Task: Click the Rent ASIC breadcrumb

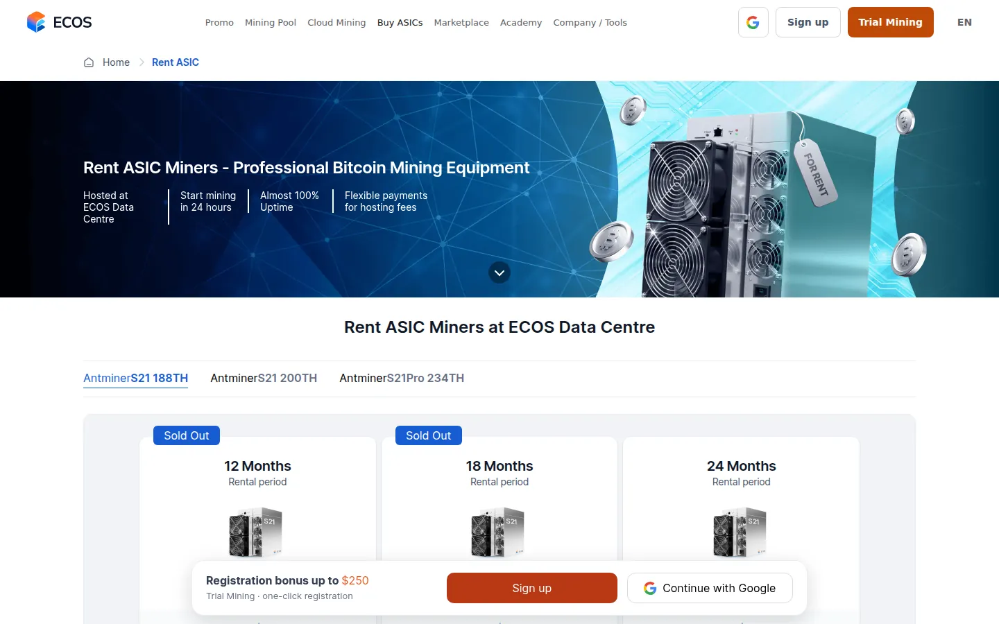Action: (x=176, y=62)
